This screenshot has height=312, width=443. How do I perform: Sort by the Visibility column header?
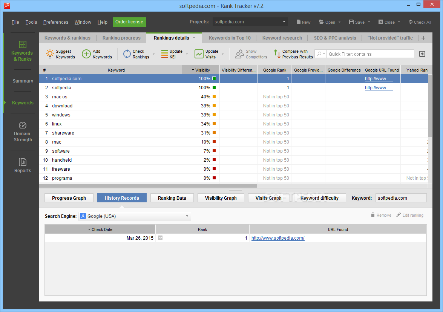(201, 70)
